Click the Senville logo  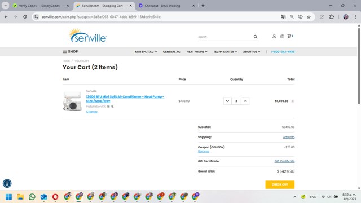88,36
